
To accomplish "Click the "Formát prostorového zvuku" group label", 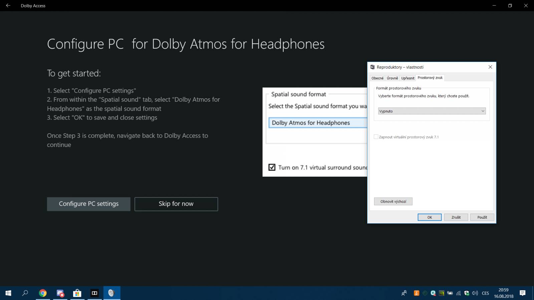I will click(398, 88).
